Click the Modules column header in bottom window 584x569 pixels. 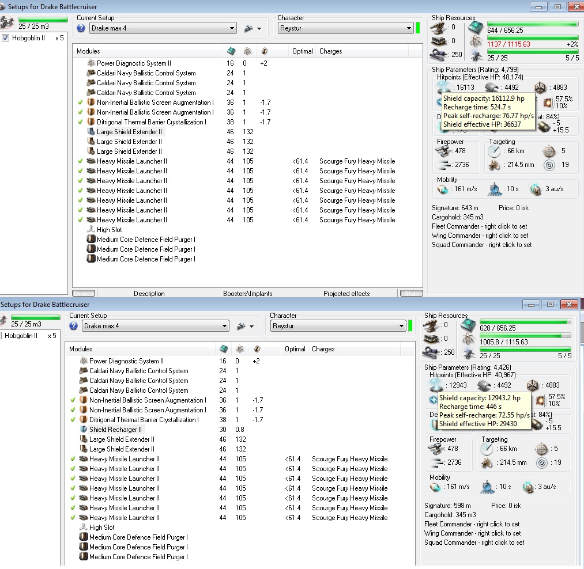(81, 348)
